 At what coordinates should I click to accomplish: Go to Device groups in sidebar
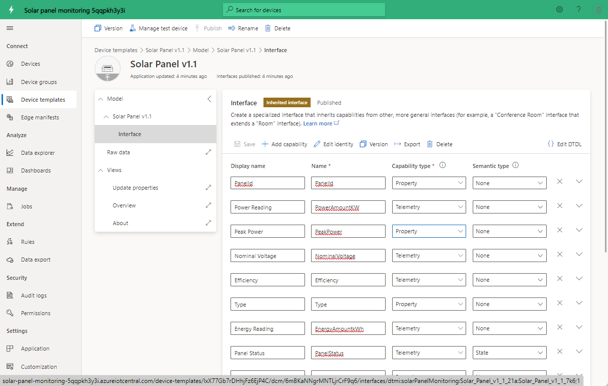tap(39, 82)
